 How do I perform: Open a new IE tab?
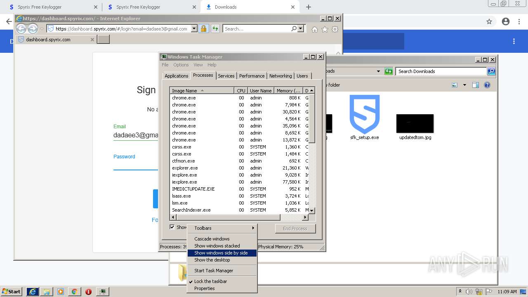[103, 40]
